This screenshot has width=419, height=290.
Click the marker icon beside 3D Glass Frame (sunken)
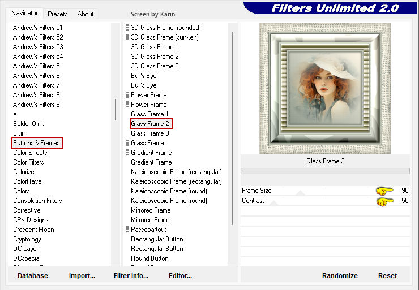pos(127,37)
